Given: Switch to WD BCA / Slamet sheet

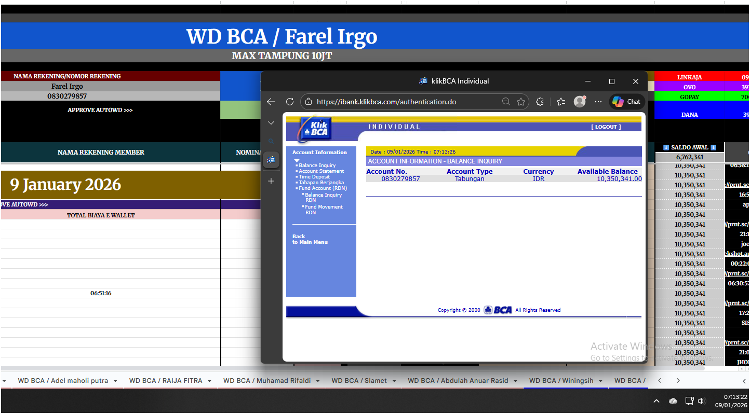Looking at the screenshot, I should tap(359, 381).
